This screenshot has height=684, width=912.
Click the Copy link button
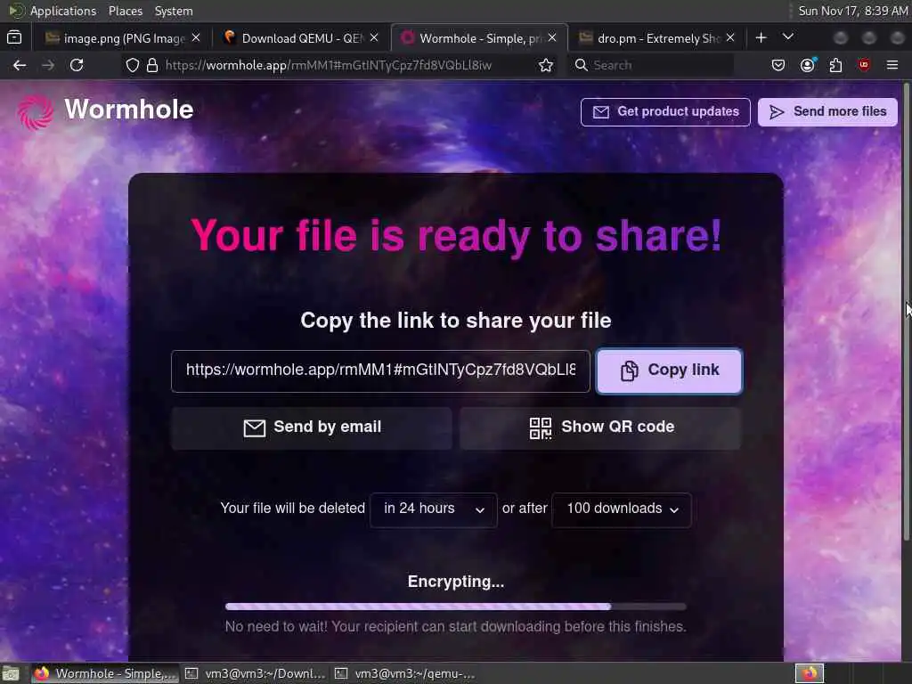click(669, 370)
